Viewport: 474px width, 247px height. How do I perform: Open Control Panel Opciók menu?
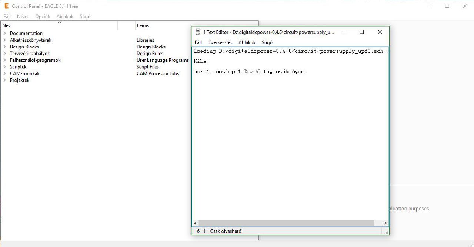tap(43, 16)
